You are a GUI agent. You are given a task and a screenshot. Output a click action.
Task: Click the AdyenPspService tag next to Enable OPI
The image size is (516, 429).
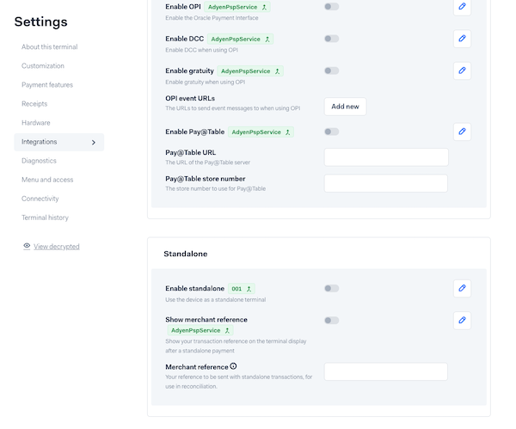(x=237, y=7)
